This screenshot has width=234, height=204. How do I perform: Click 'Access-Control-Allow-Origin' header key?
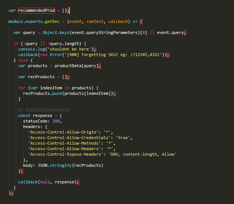point(63,132)
